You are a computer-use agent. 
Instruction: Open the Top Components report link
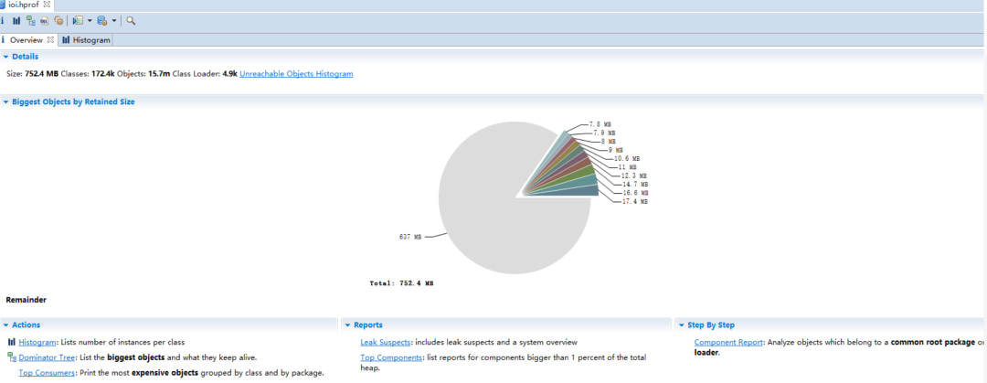391,357
